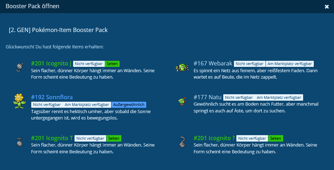
Task: Click the Icognito ? sprite icon
Action: (182, 142)
